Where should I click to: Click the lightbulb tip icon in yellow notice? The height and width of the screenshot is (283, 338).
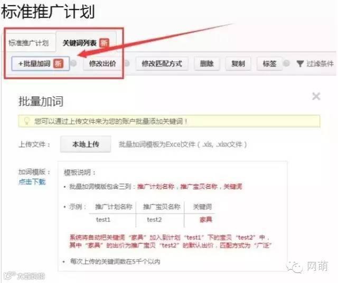[x=26, y=121]
